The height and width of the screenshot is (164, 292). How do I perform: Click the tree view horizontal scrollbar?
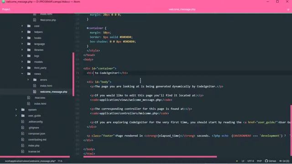35,157
